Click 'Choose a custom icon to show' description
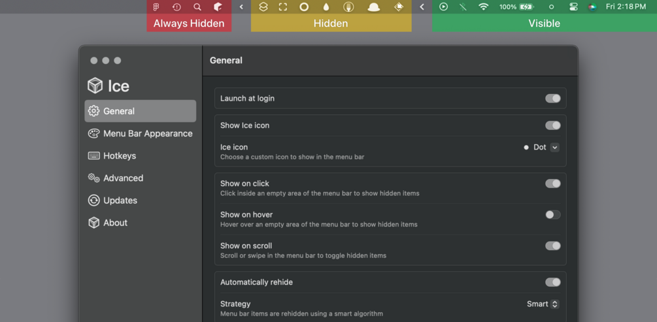 coord(292,157)
